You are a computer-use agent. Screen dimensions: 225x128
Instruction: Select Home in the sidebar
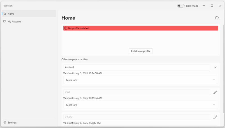coord(11,14)
